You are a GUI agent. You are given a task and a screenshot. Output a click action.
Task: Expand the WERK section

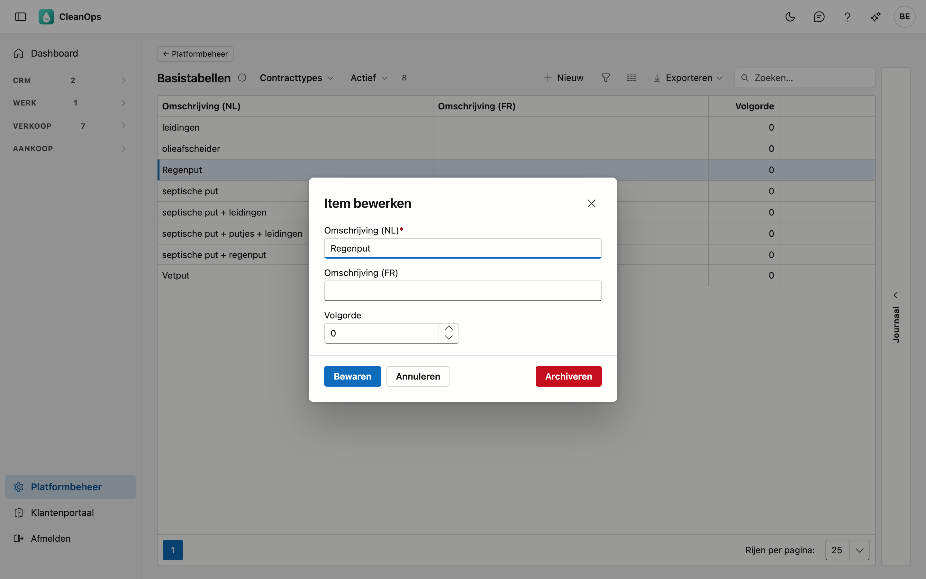click(70, 103)
